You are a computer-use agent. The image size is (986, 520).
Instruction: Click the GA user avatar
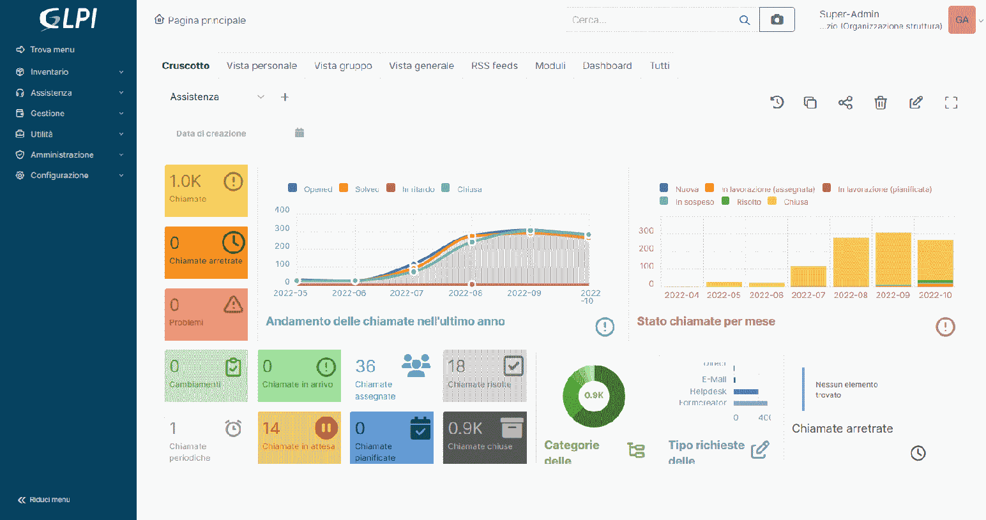[x=962, y=20]
